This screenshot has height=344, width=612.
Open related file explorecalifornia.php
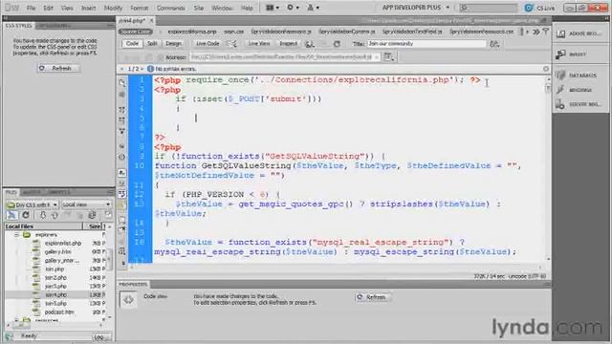click(x=192, y=32)
